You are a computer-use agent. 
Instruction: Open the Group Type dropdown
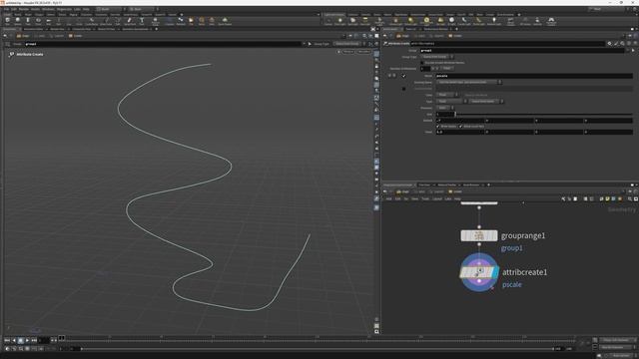437,57
